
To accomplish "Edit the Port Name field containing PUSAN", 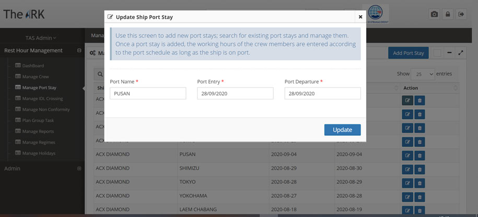I will 148,94.
